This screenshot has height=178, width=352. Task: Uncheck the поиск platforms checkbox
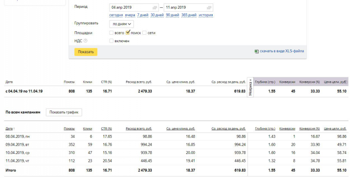click(x=128, y=33)
